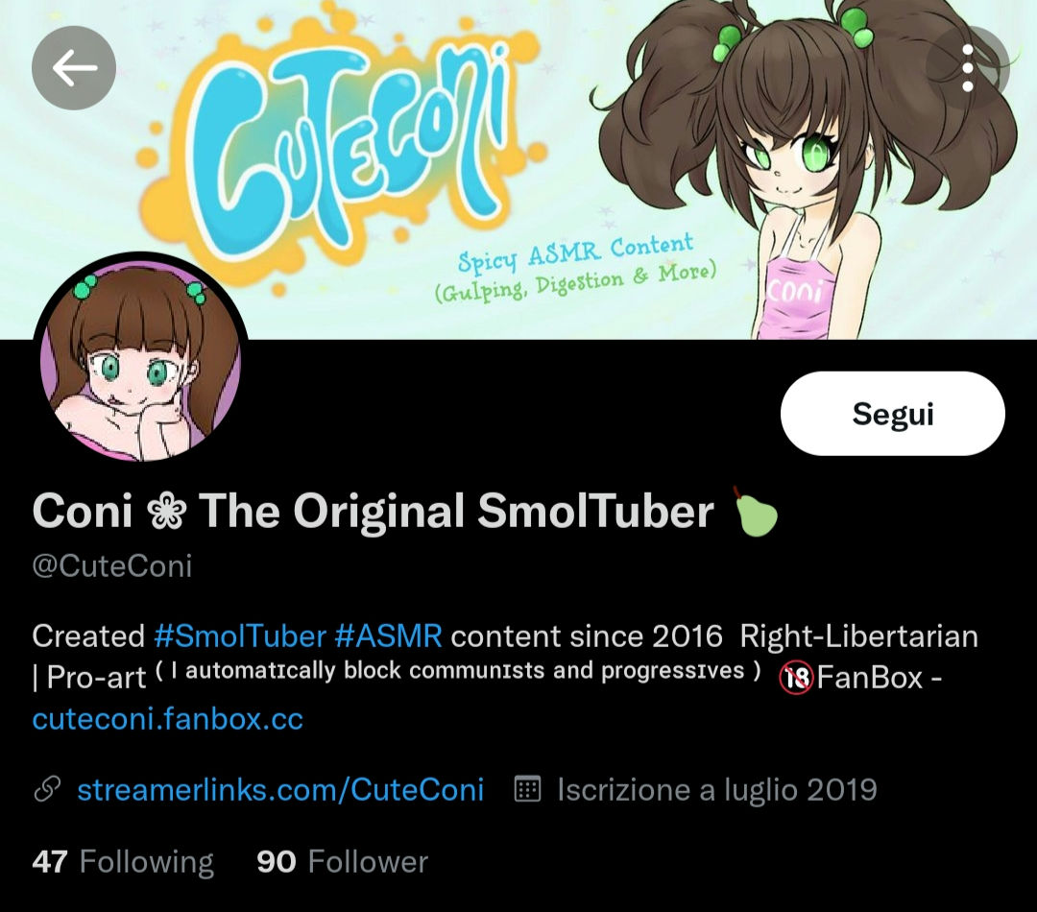
Task: View the 47 Following list
Action: click(123, 862)
